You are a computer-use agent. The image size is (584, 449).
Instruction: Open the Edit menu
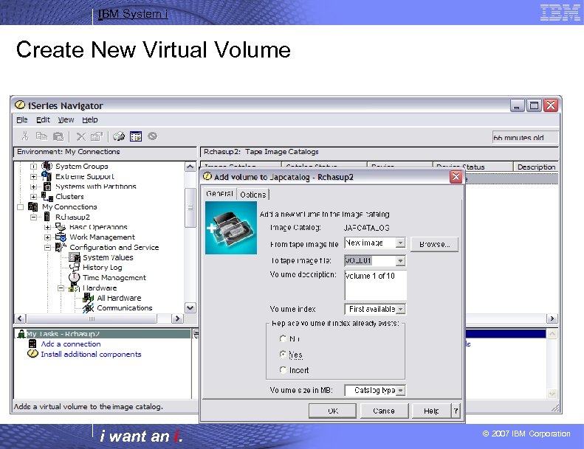43,119
